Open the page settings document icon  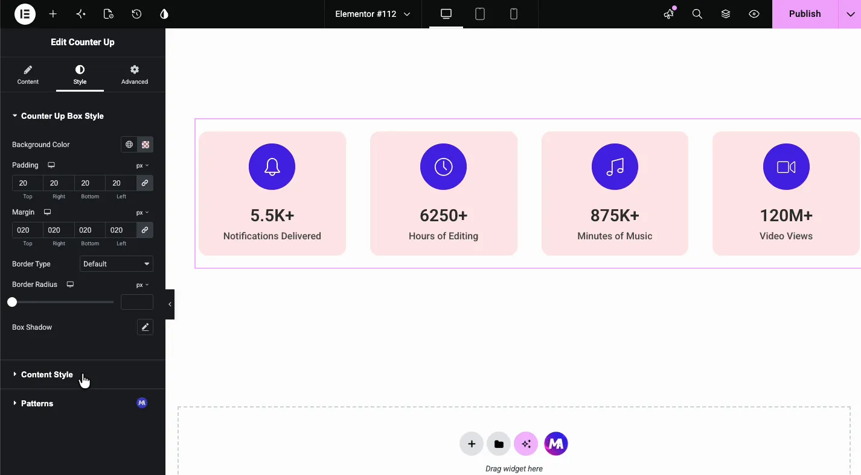[x=109, y=14]
